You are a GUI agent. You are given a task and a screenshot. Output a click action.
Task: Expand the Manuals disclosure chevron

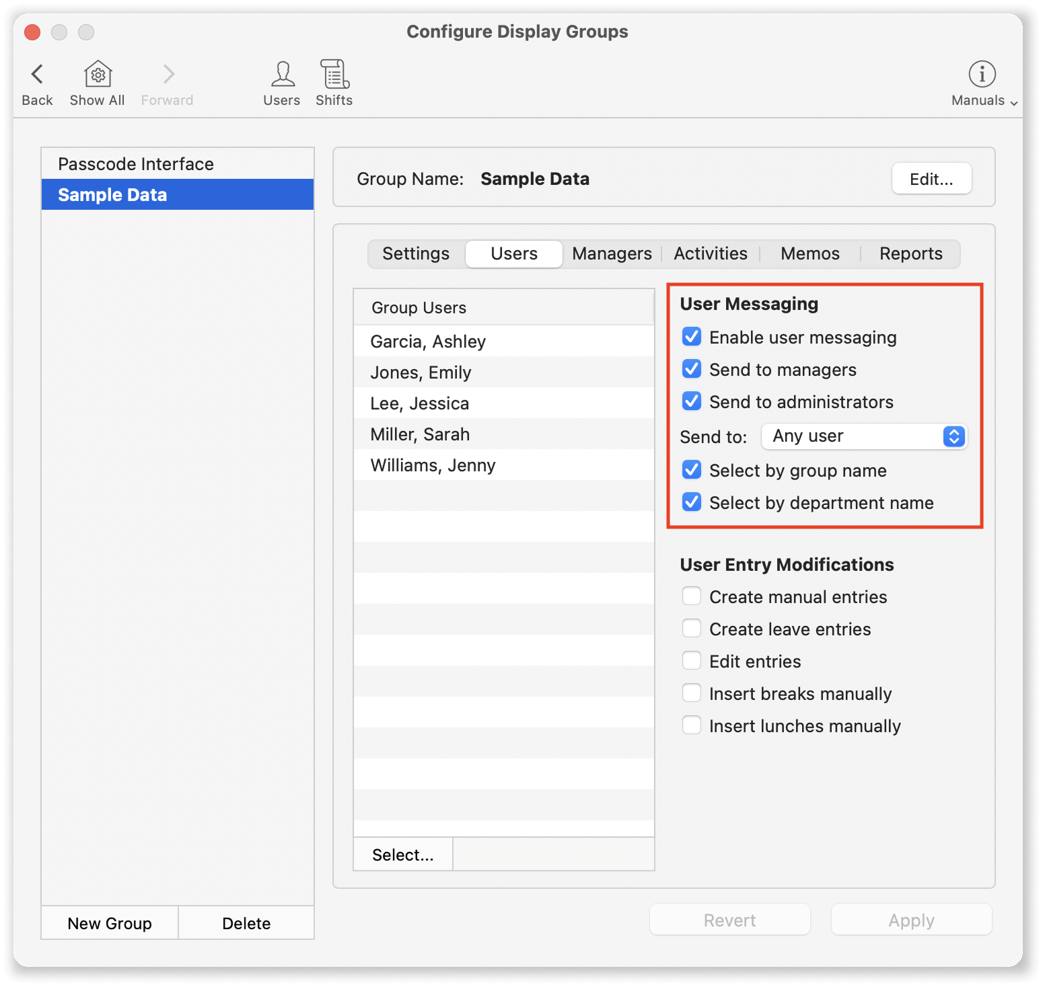(x=1013, y=103)
